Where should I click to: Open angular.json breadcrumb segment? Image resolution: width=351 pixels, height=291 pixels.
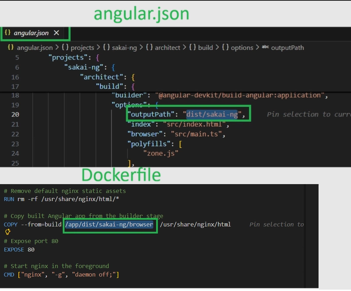pyautogui.click(x=35, y=47)
